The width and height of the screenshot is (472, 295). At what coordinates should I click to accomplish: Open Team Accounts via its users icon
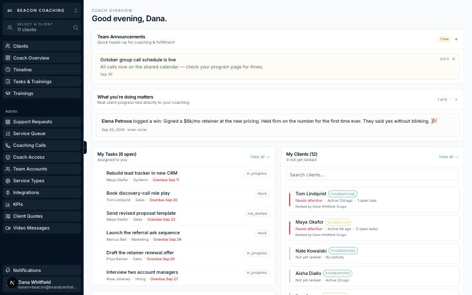click(x=8, y=169)
